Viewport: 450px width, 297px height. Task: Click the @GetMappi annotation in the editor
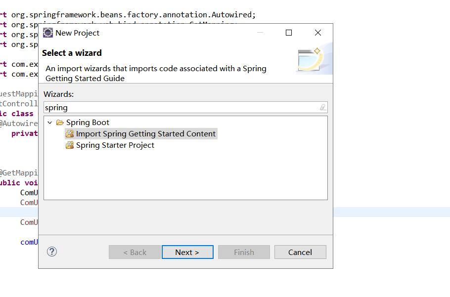pos(18,172)
